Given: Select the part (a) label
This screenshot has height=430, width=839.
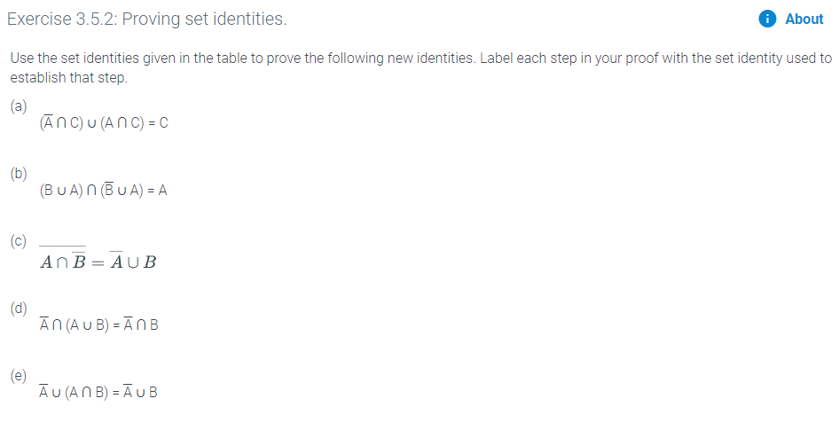Looking at the screenshot, I should pos(19,106).
